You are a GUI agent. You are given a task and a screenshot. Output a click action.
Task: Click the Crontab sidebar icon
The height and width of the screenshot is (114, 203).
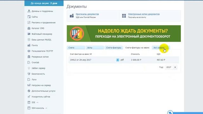tap(29, 62)
